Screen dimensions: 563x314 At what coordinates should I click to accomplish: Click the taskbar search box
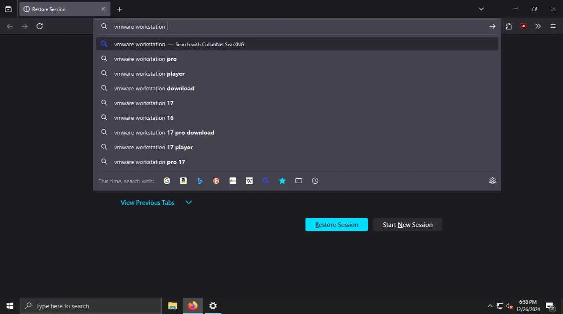90,306
